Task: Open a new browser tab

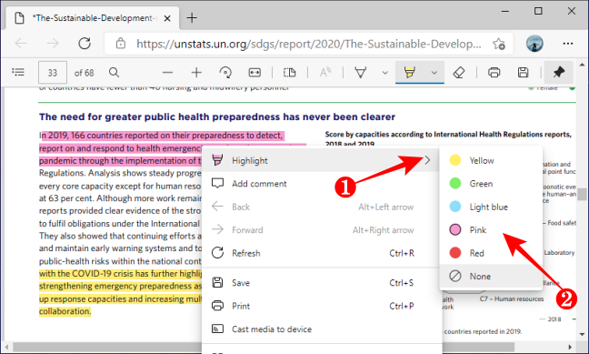Action: 192,17
